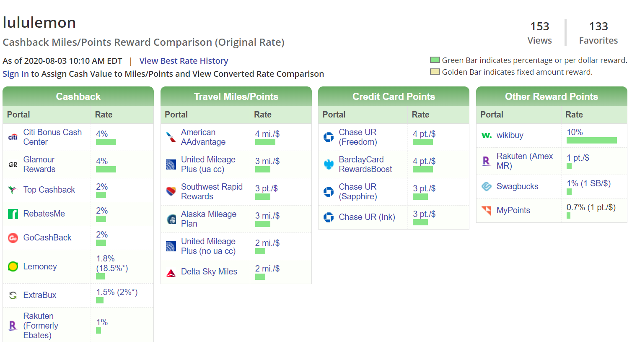This screenshot has width=632, height=342.
Task: Open the Glamour Rewards portal link
Action: 39,164
